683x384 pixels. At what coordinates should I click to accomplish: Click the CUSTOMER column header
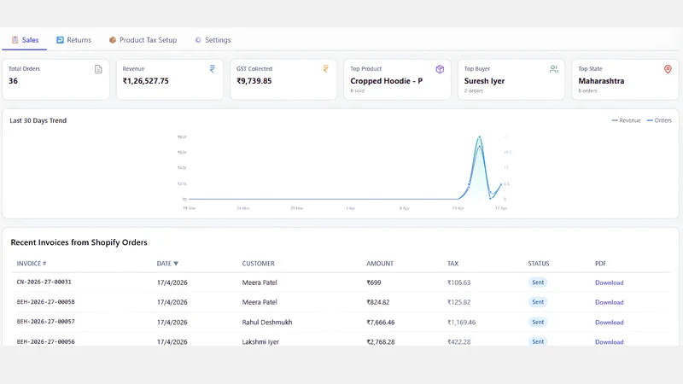pos(259,264)
